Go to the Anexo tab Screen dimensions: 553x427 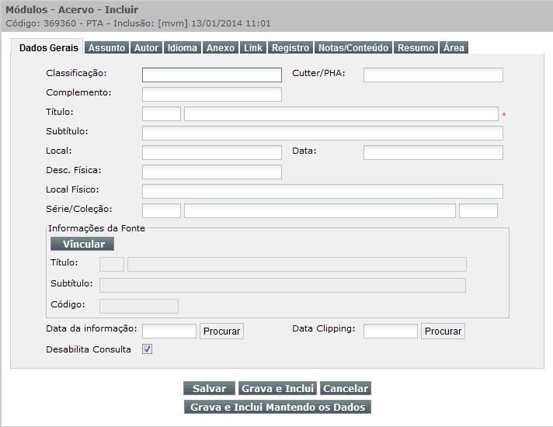221,47
